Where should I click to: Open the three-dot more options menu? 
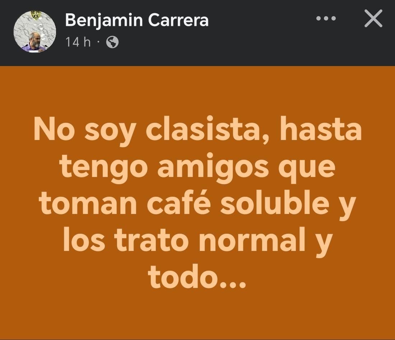tap(326, 18)
